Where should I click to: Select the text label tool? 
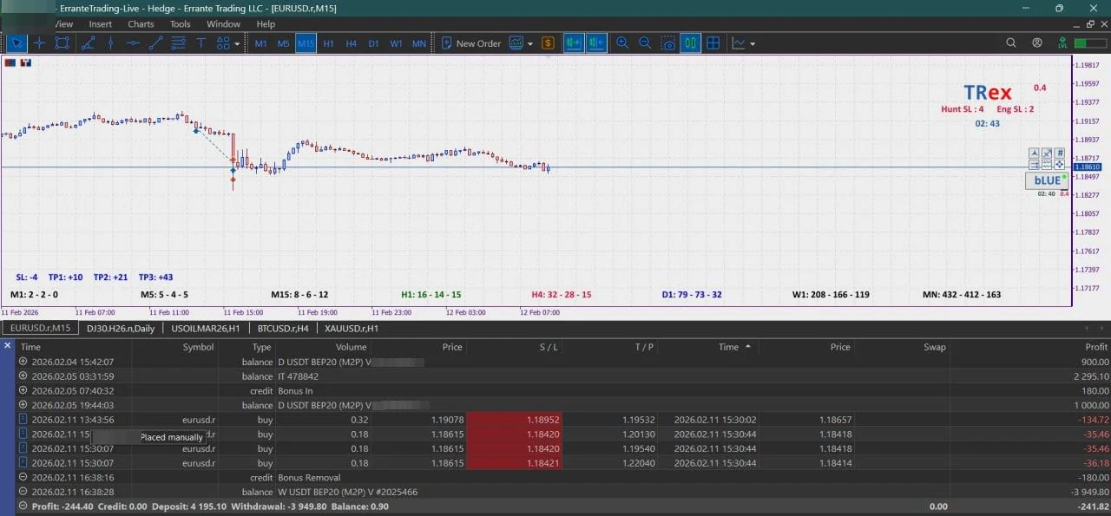[x=201, y=43]
